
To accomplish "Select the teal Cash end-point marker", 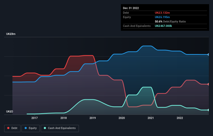I will click(x=209, y=110).
